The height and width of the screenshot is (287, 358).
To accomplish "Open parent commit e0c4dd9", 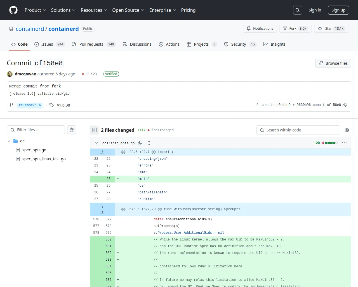I will coord(283,105).
